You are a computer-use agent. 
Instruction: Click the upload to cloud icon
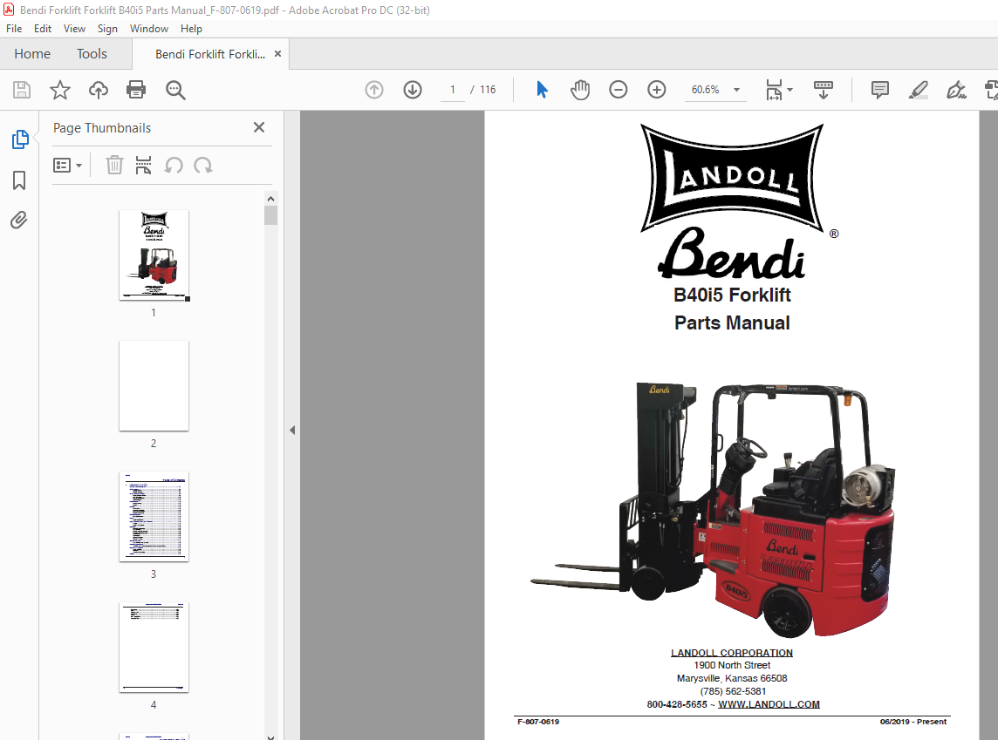point(98,90)
